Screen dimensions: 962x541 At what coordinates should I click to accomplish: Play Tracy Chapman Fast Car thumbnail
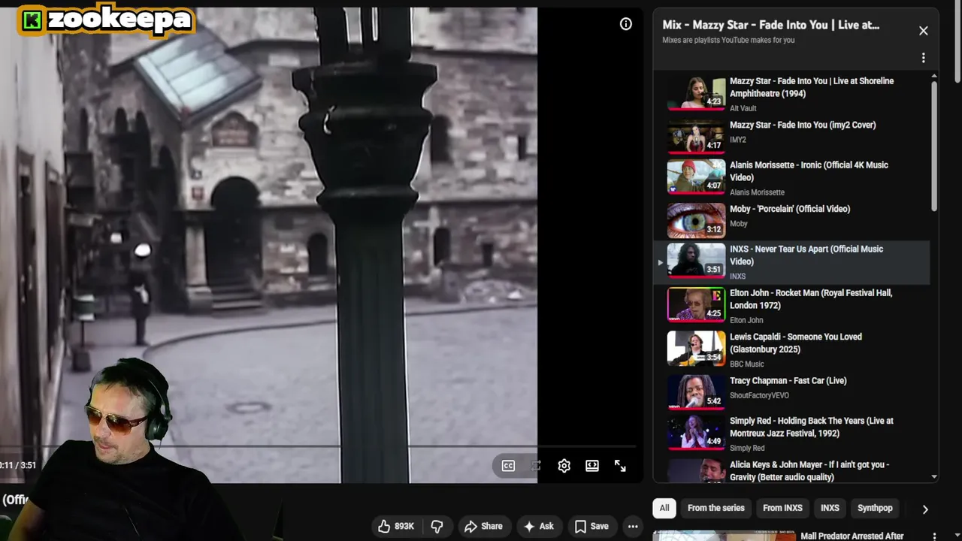(x=696, y=392)
